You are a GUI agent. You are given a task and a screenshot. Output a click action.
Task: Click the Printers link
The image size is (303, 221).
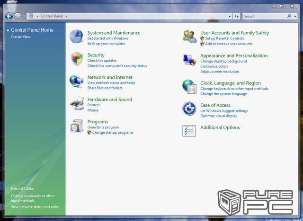click(x=93, y=105)
